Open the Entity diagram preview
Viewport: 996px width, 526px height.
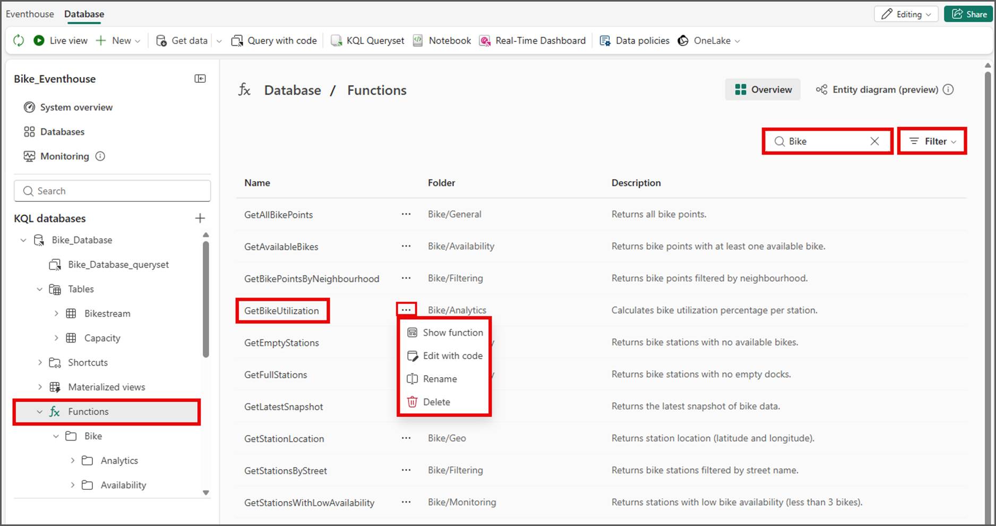coord(882,89)
